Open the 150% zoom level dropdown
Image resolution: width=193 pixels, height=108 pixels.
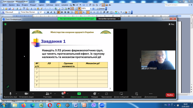tap(91, 8)
